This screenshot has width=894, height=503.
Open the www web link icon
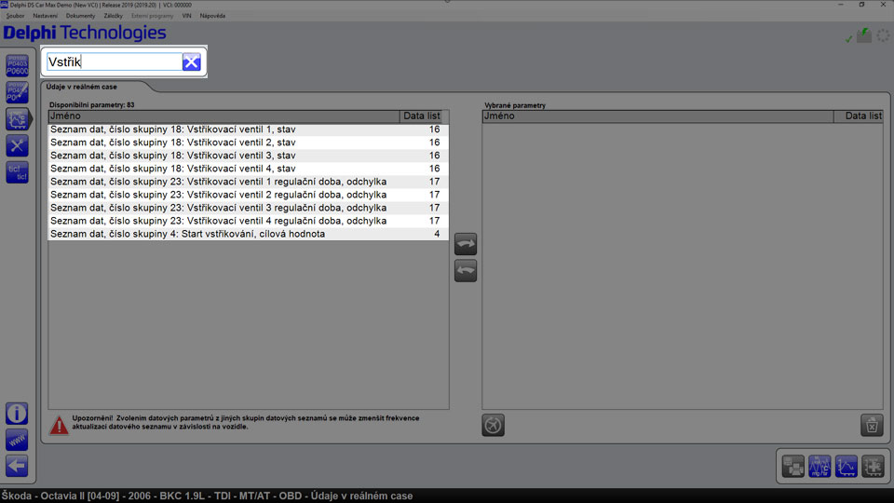coord(17,440)
